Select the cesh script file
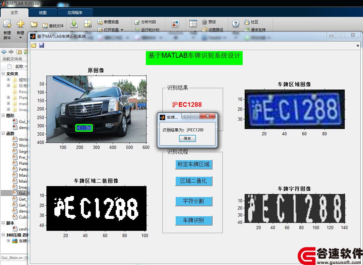 (x=20, y=229)
